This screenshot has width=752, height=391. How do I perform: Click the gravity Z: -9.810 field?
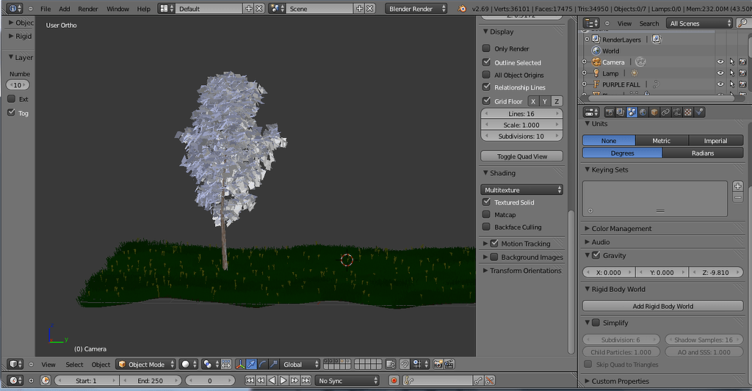[x=716, y=272]
